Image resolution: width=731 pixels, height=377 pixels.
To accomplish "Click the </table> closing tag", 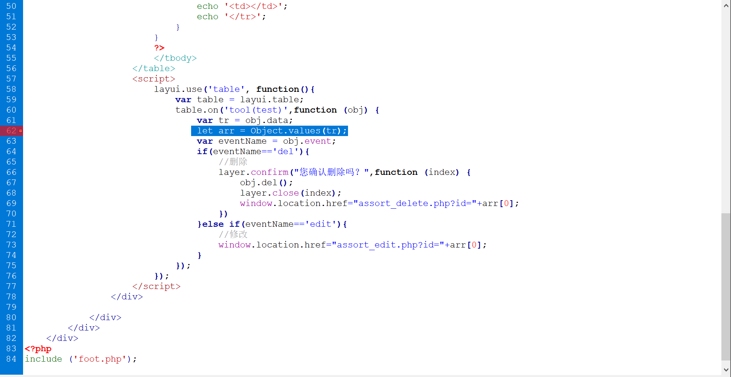I will pyautogui.click(x=154, y=68).
